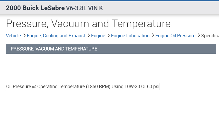The width and height of the screenshot is (219, 116).
Task: Jump to Engine Oil Pressure breadcrumb
Action: click(x=175, y=36)
